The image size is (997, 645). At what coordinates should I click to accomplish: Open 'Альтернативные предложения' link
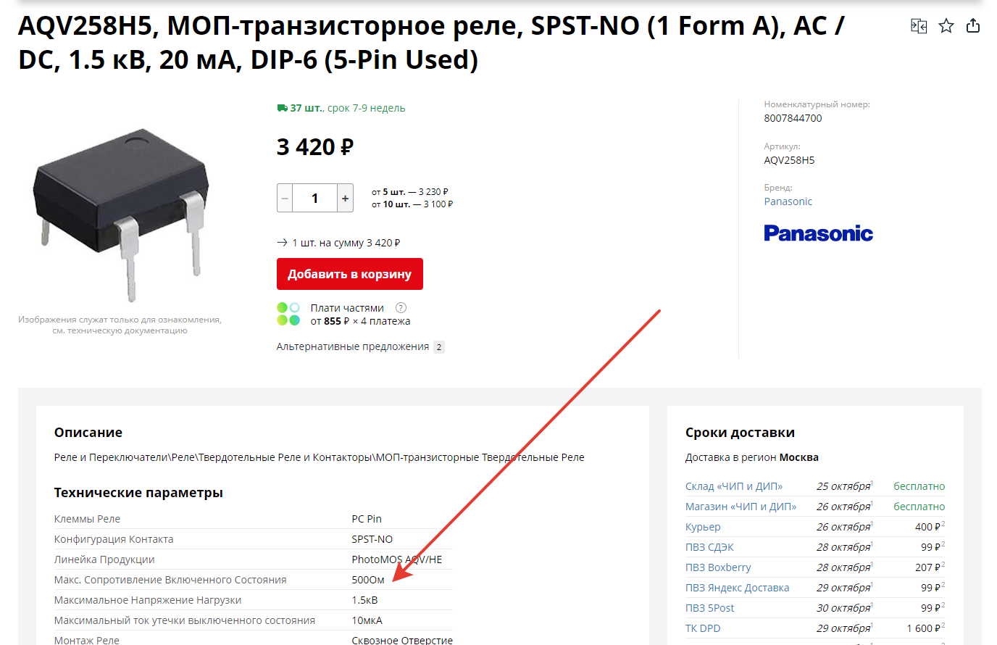click(x=353, y=346)
